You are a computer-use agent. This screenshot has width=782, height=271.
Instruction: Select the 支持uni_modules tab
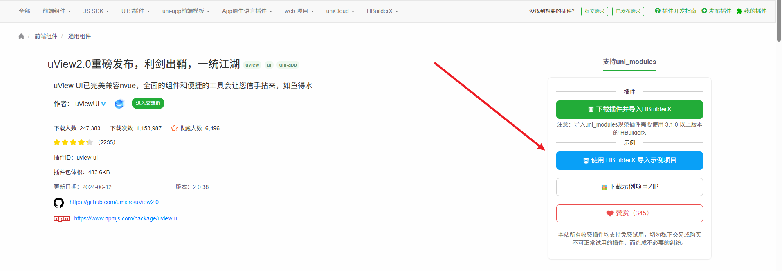629,62
